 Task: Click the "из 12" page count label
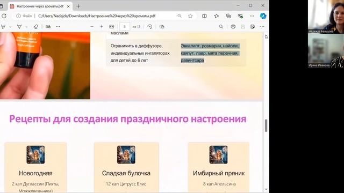click(x=136, y=27)
